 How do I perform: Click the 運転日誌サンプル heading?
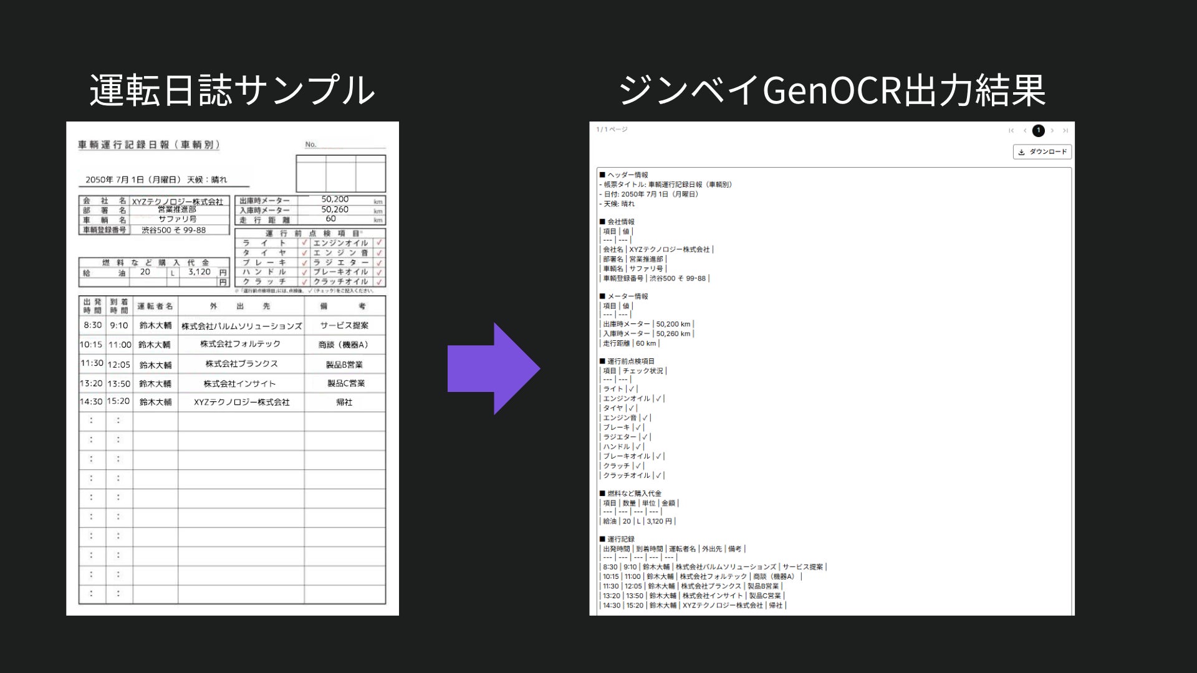point(232,90)
